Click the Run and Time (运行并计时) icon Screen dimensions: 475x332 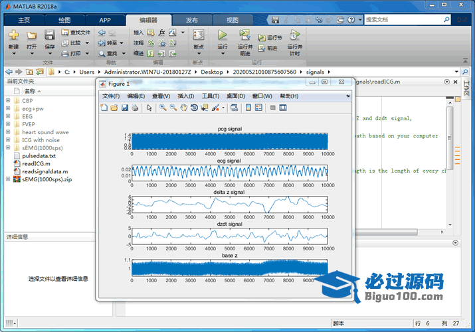point(294,35)
